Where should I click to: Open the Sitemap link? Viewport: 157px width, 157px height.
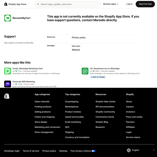pos(63,151)
